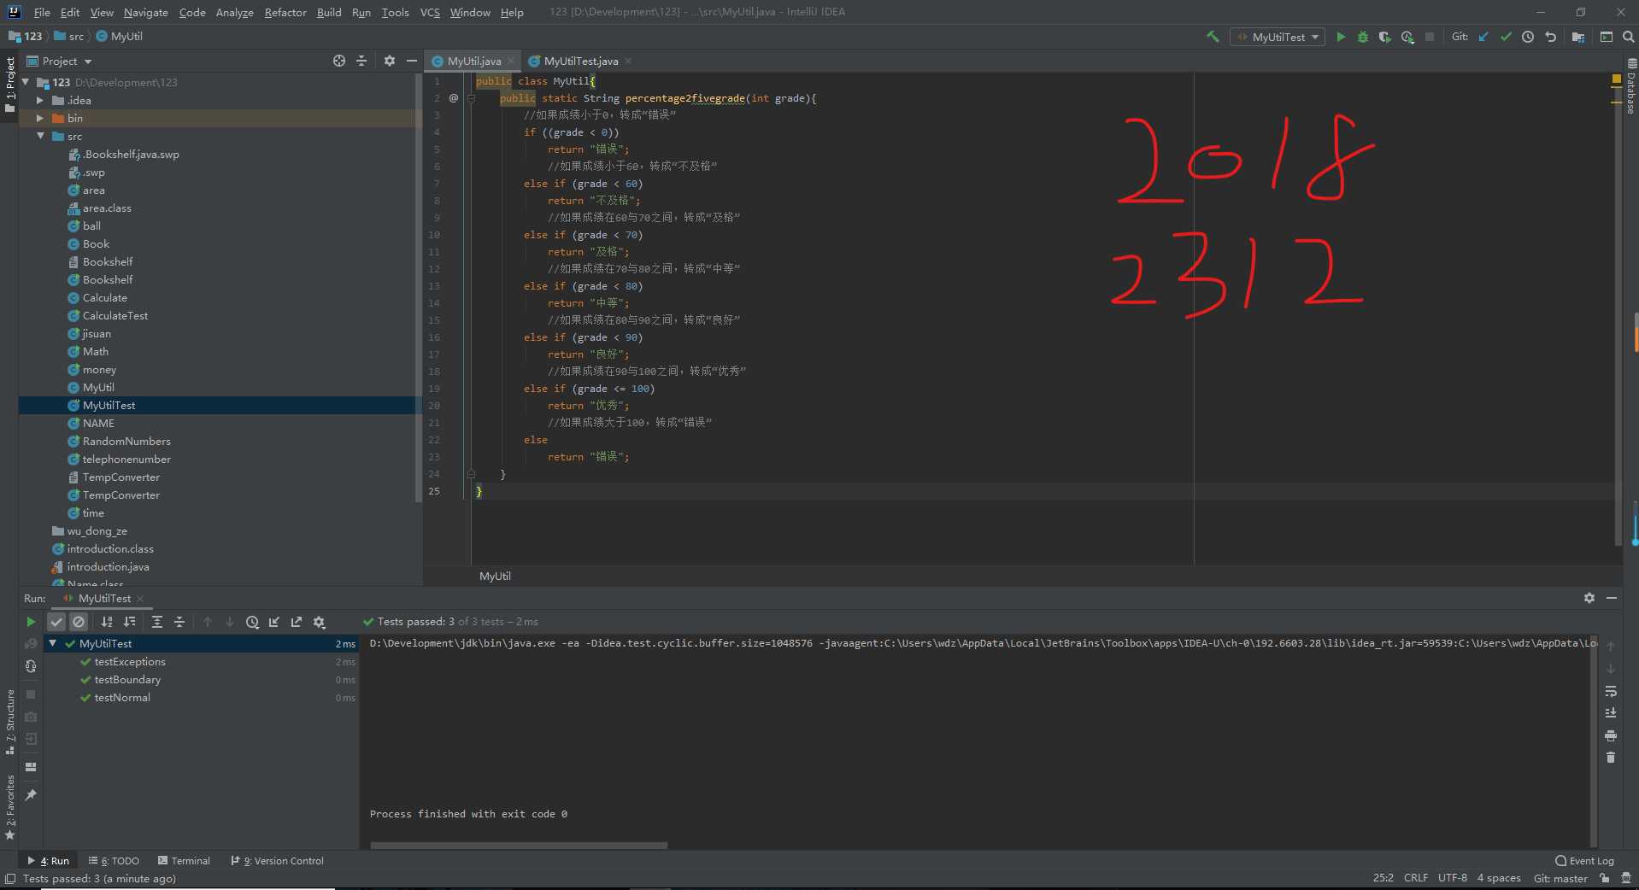Print console output icon

coord(1611,735)
